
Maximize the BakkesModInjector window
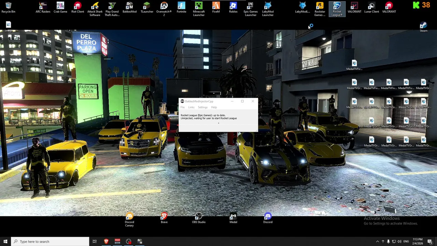pos(242,101)
